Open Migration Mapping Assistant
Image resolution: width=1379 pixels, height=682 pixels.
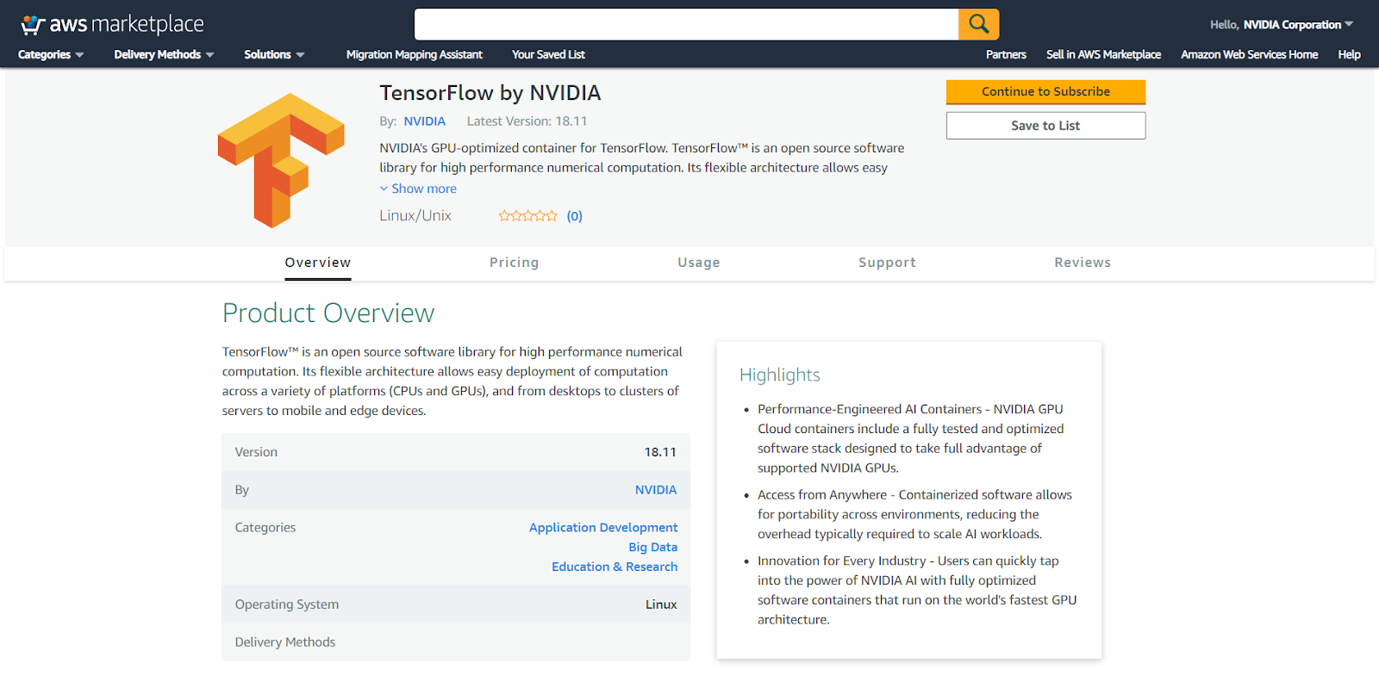pyautogui.click(x=415, y=54)
